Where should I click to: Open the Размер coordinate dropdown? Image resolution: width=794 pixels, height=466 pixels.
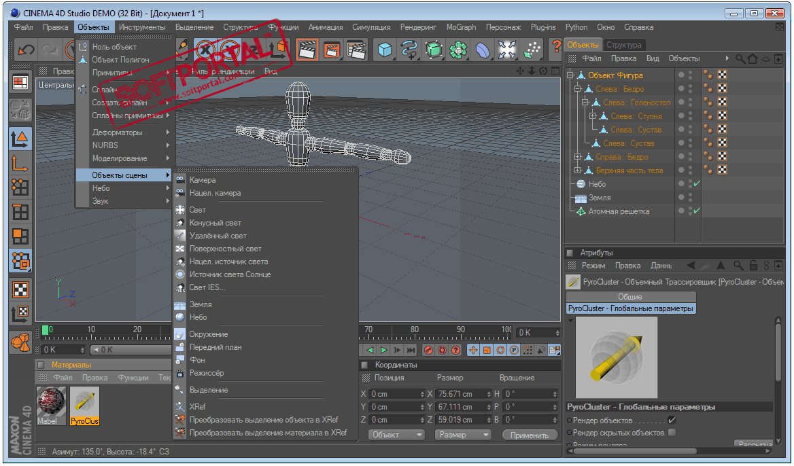463,435
